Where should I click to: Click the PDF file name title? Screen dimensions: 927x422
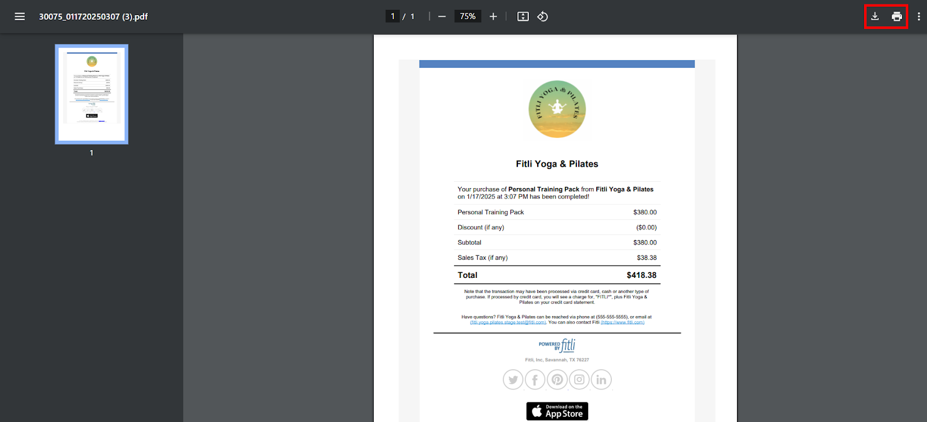click(x=93, y=16)
